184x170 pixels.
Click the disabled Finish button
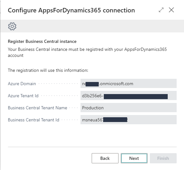pos(163,158)
